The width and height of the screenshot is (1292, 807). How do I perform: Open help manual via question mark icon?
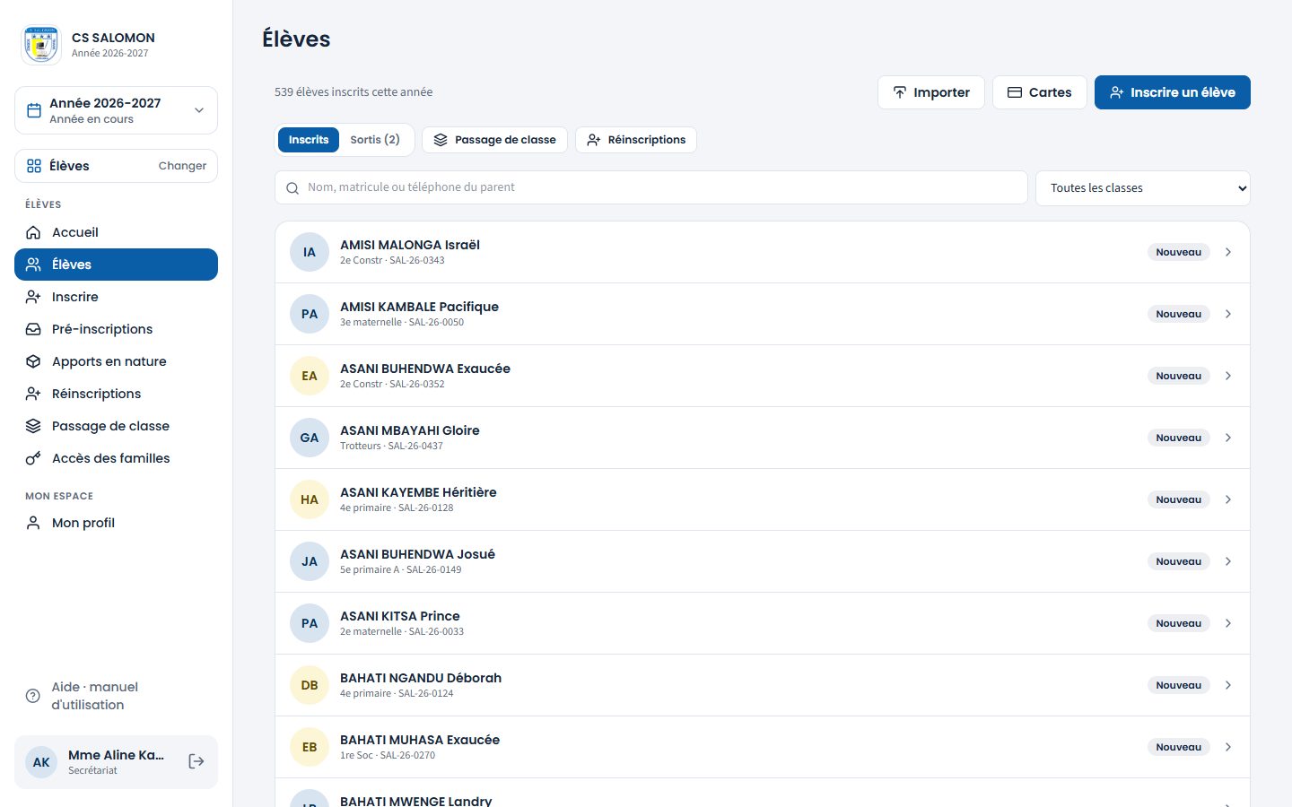point(33,696)
